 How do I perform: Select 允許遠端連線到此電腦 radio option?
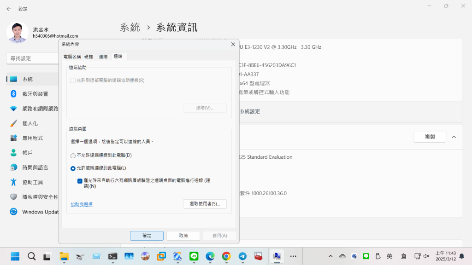pyautogui.click(x=73, y=168)
